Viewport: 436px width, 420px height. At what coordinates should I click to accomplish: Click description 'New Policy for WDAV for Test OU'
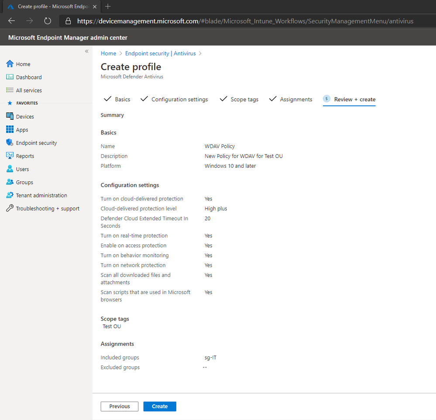[244, 156]
